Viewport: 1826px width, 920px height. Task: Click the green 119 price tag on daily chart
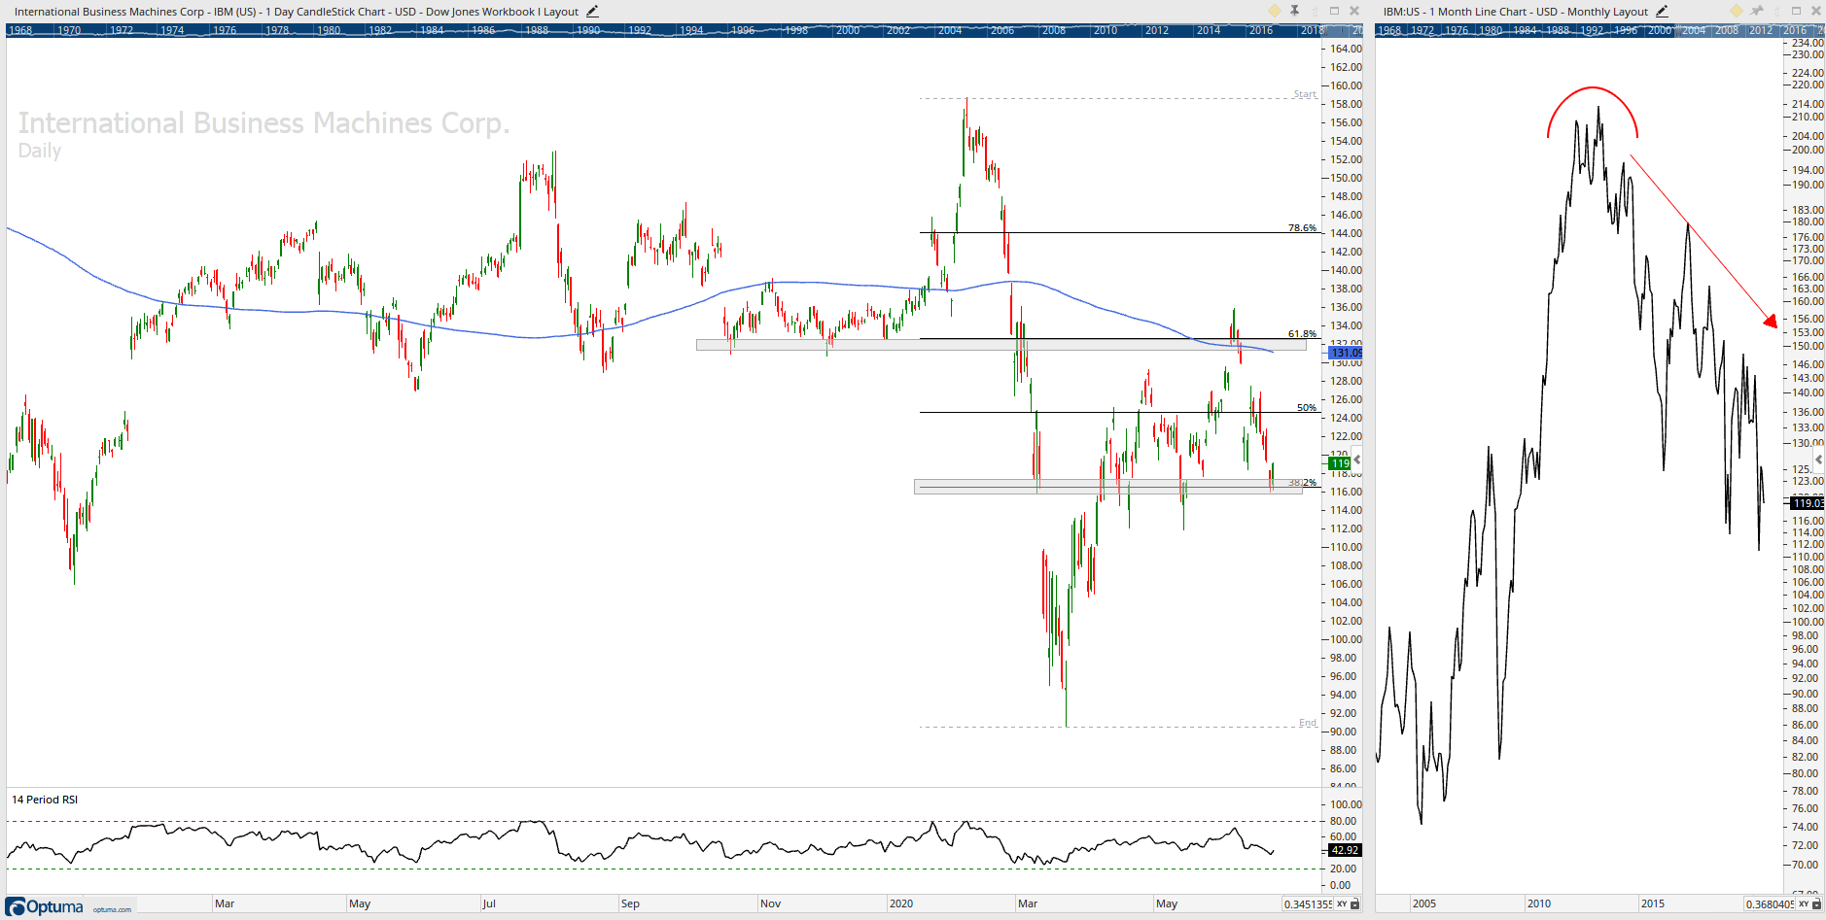point(1340,463)
